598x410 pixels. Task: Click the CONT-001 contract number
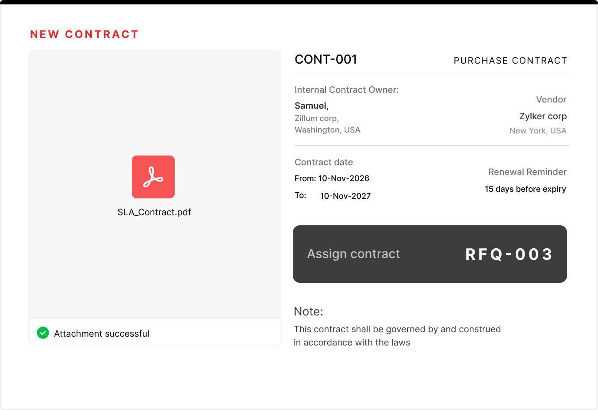[x=326, y=59]
